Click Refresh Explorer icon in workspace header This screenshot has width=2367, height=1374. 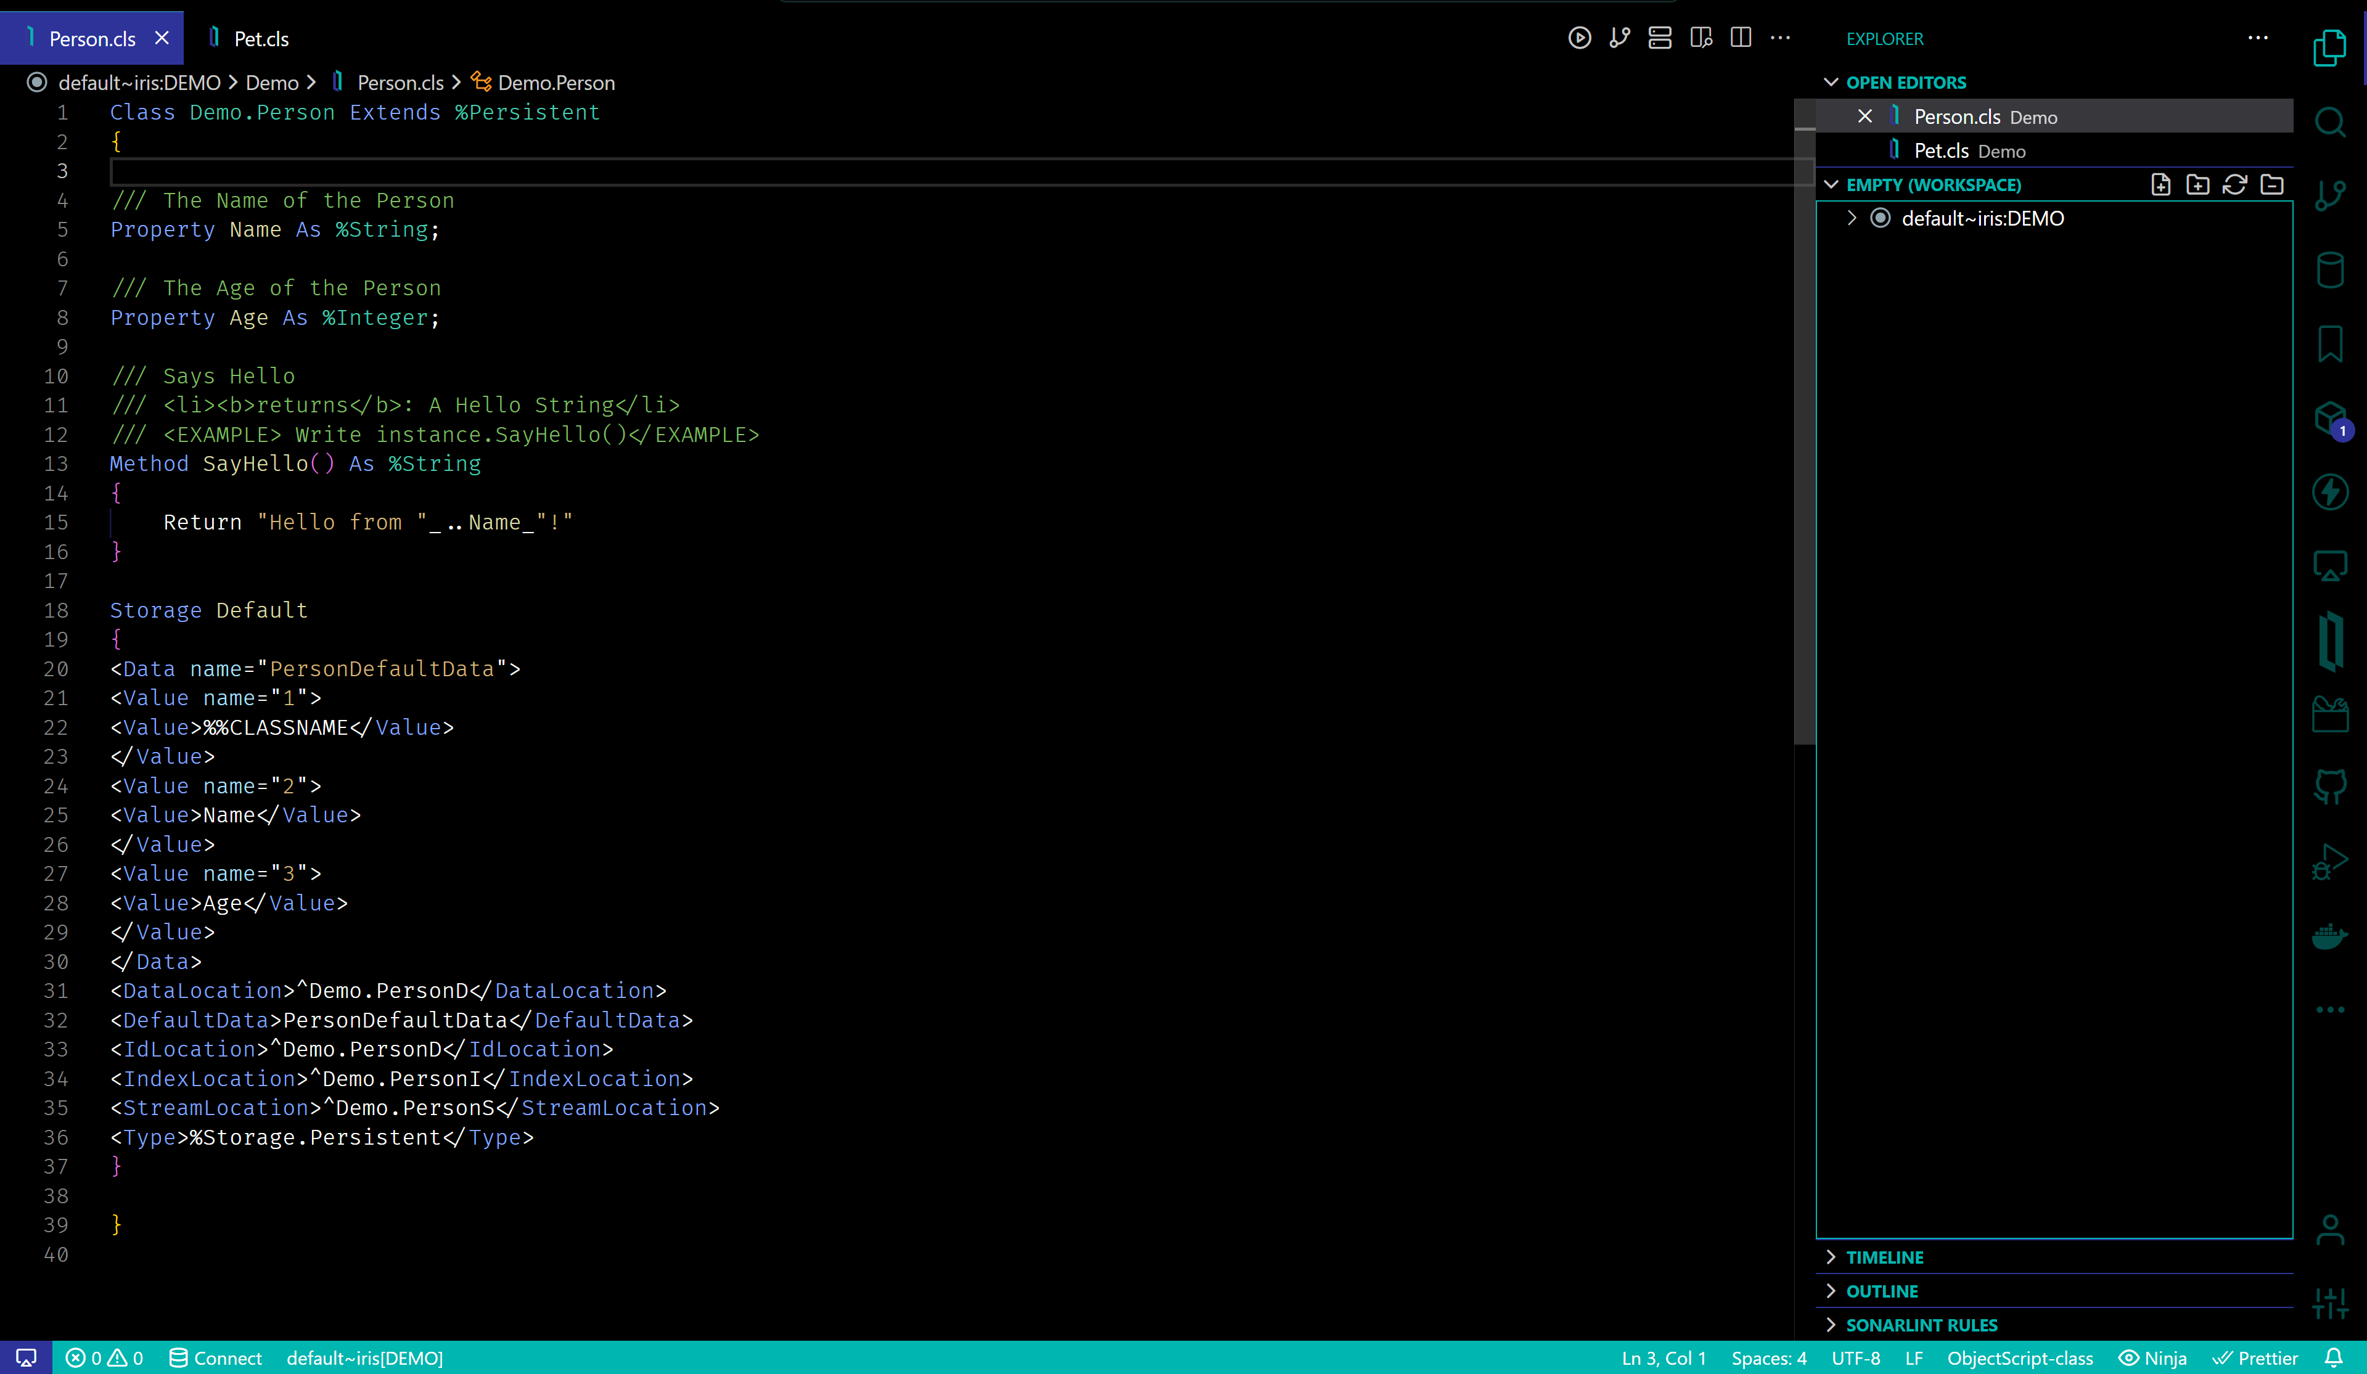point(2234,185)
